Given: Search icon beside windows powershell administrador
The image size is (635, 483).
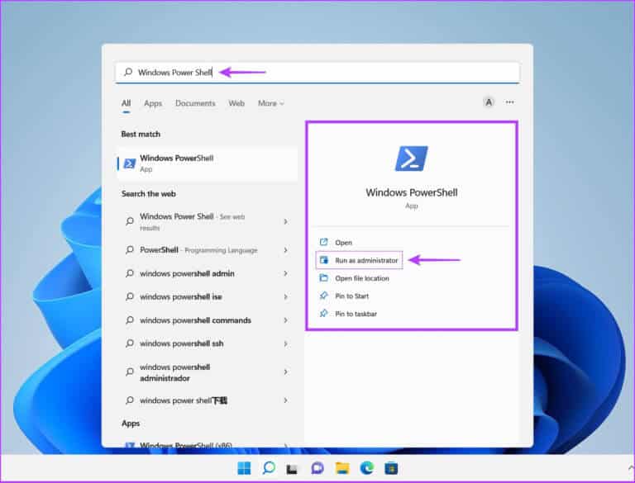Looking at the screenshot, I should (x=130, y=372).
